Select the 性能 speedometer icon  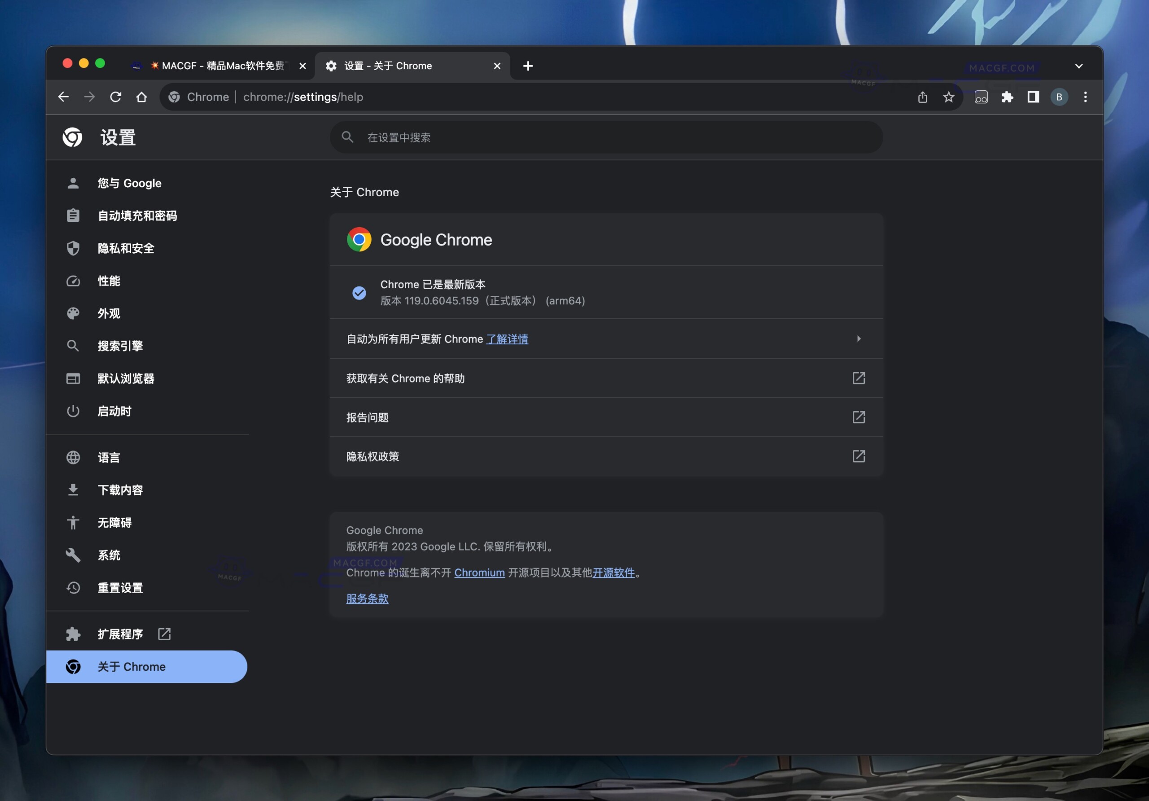click(73, 281)
